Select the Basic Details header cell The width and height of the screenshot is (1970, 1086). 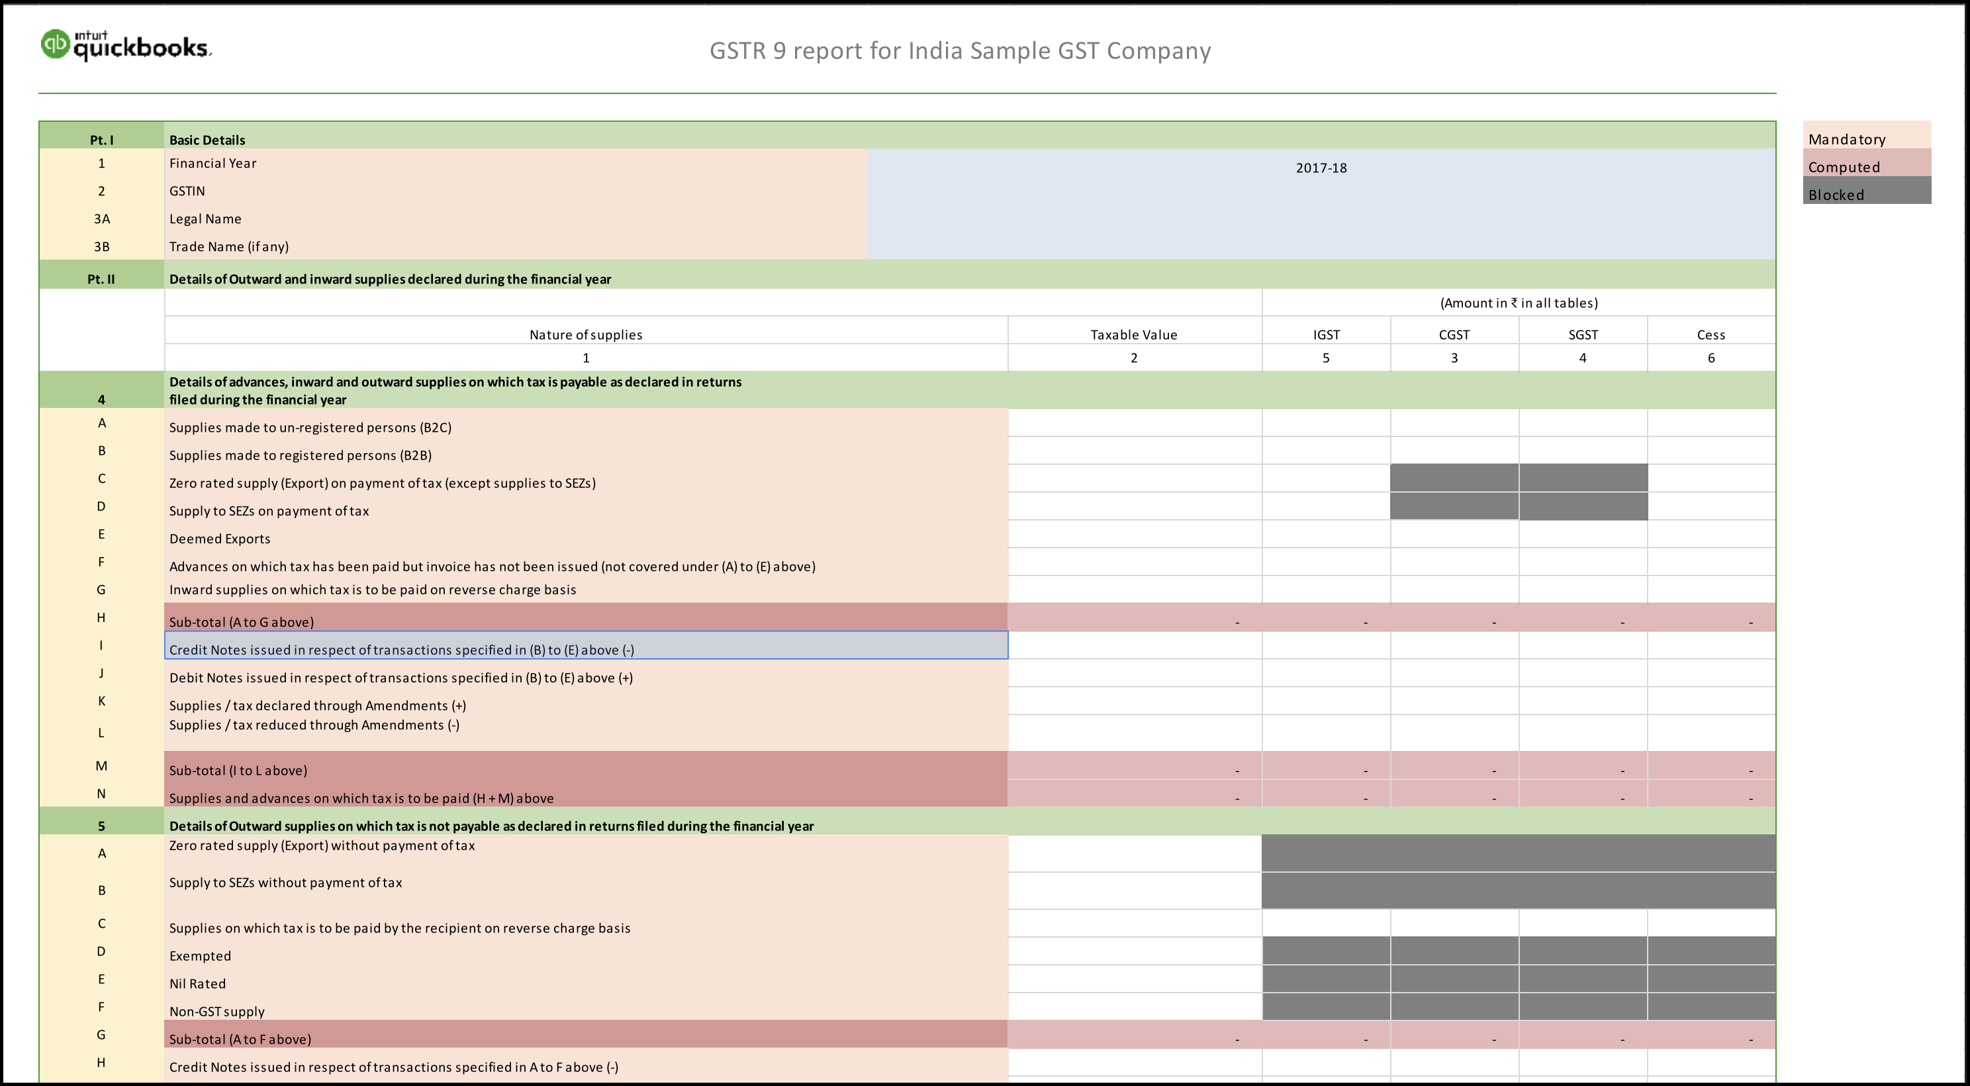coord(970,135)
